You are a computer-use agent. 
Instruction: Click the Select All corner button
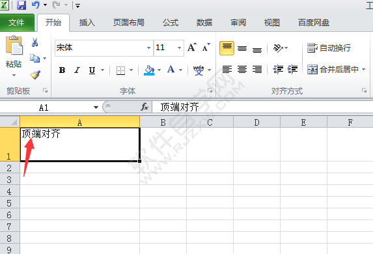10,122
